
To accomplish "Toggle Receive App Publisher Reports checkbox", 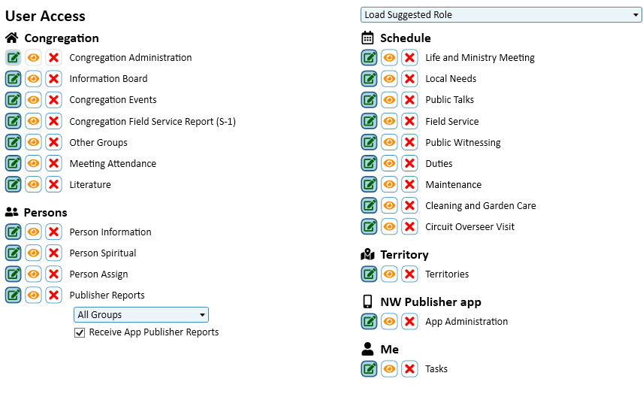I will [x=80, y=332].
